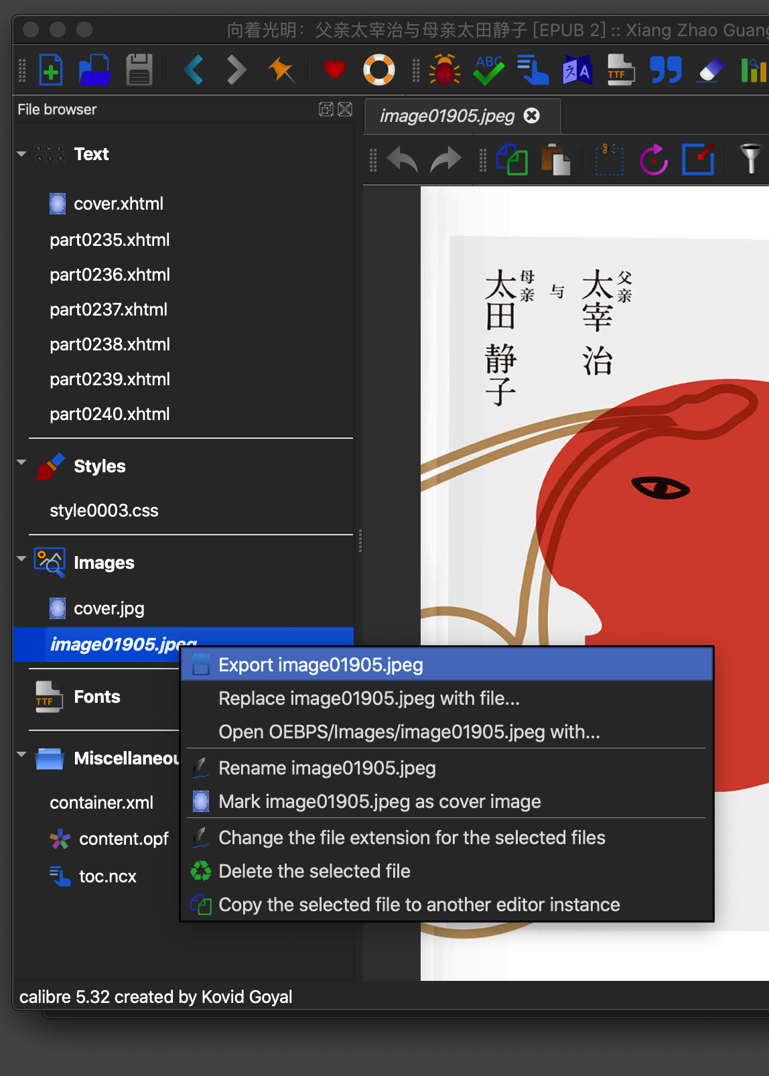
Task: Choose Change the file extension option
Action: point(447,837)
